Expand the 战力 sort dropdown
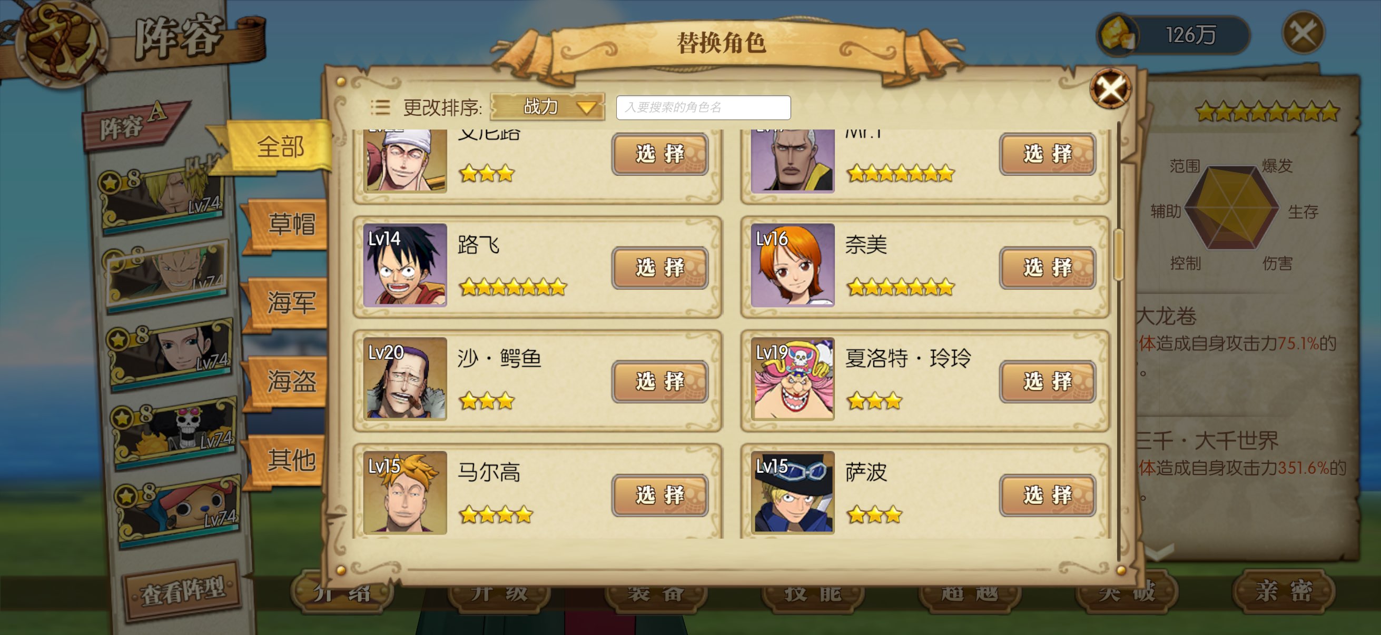 547,107
